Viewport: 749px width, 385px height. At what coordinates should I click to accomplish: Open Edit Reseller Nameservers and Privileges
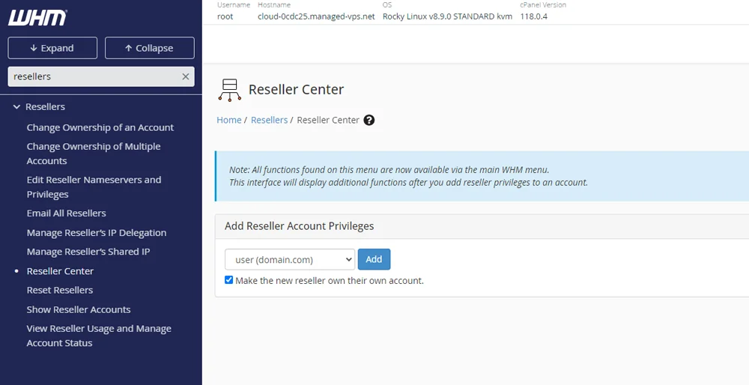point(94,187)
